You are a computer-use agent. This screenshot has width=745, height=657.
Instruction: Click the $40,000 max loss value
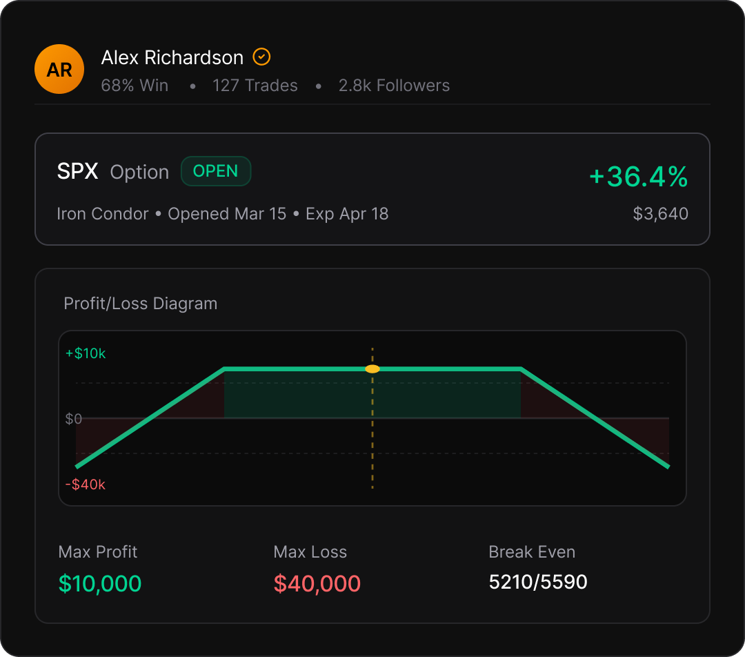317,583
